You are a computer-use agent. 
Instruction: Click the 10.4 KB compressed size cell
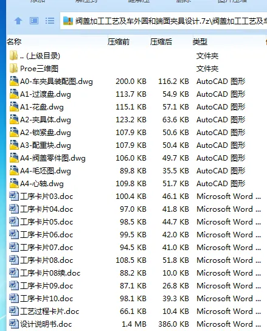176,312
